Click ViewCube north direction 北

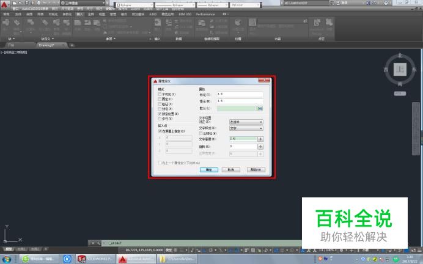400,56
